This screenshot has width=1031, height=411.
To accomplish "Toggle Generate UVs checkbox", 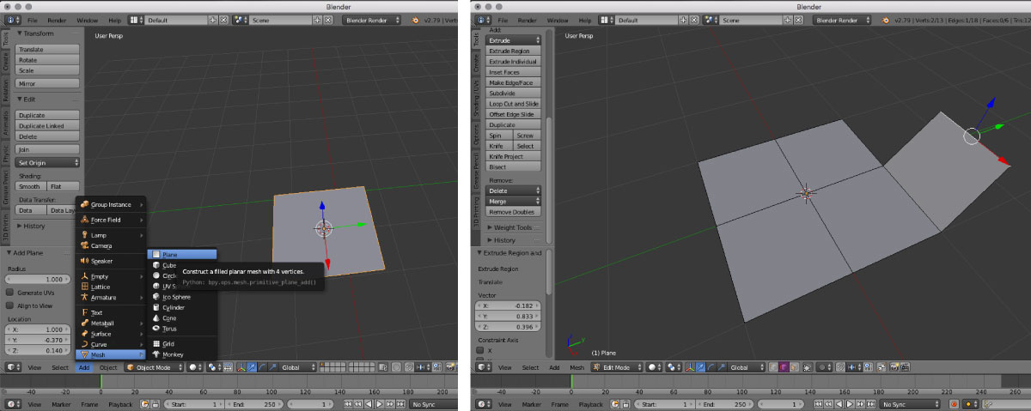I will (x=11, y=293).
